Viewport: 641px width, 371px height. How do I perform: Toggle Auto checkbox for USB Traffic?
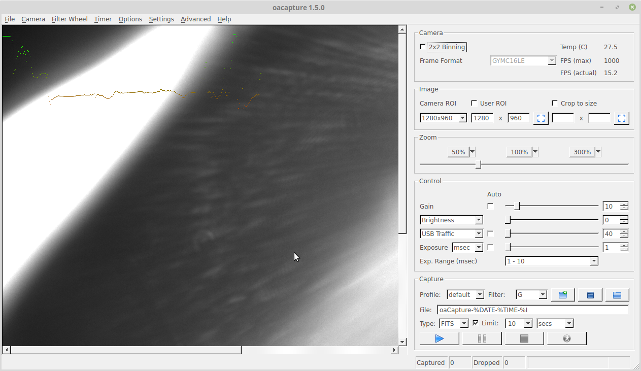490,233
